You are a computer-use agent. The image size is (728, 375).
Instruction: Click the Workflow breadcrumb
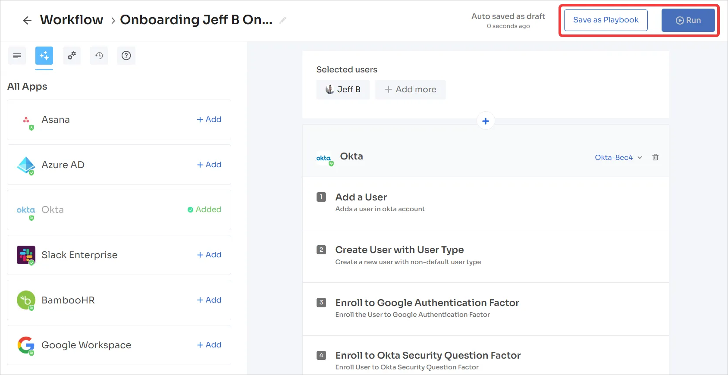click(x=72, y=20)
